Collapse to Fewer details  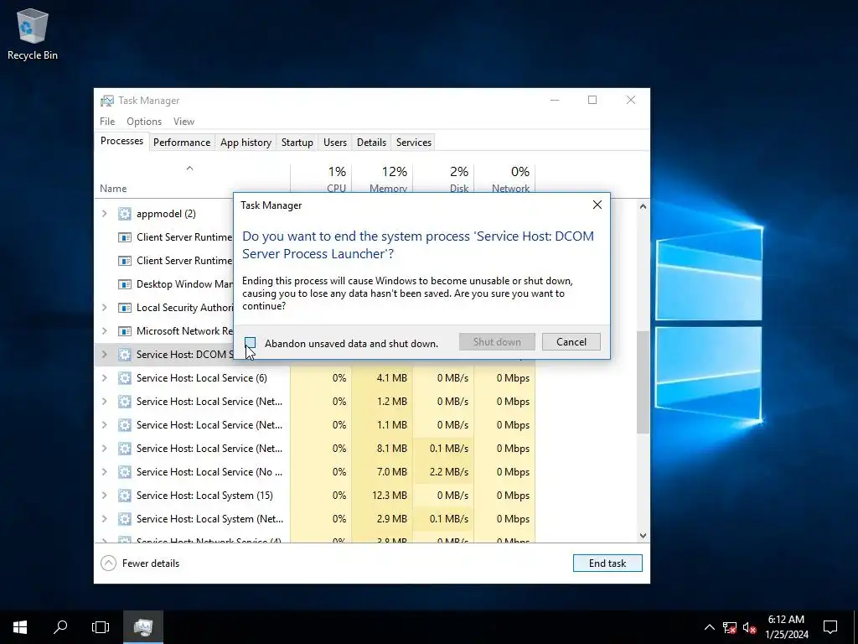[140, 563]
